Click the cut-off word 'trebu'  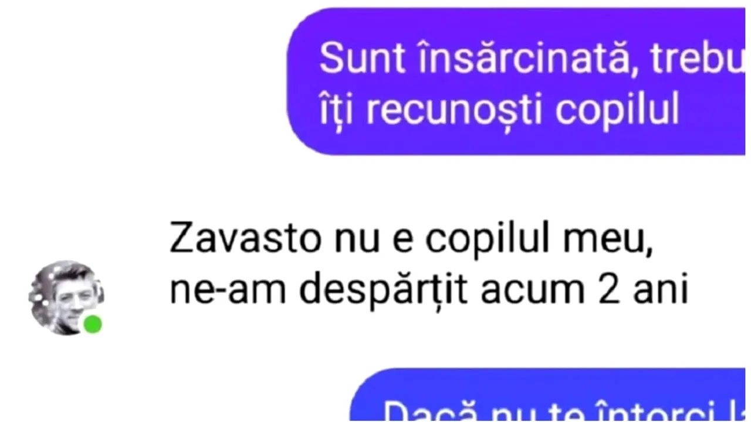691,59
